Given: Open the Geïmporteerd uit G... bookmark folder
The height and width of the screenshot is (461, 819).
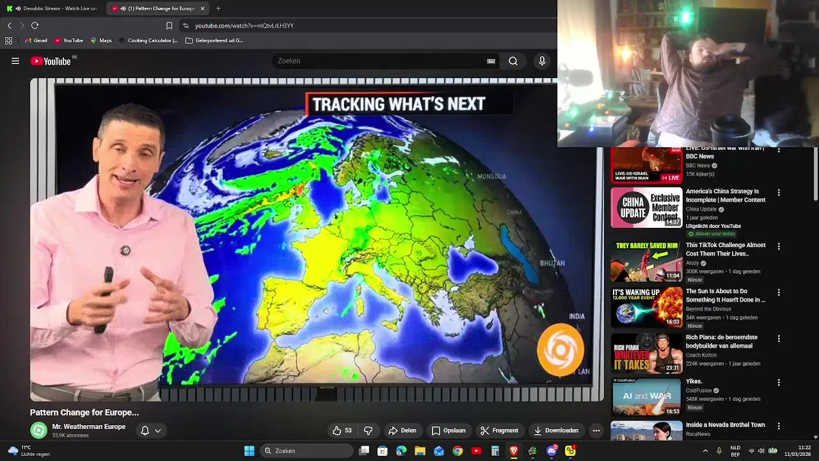Looking at the screenshot, I should click(x=214, y=40).
